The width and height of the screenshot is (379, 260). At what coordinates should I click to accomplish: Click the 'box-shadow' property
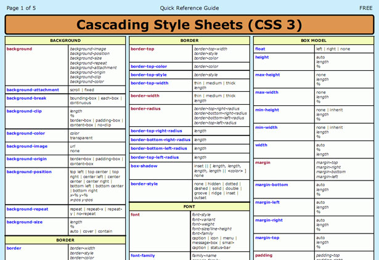tap(144, 166)
